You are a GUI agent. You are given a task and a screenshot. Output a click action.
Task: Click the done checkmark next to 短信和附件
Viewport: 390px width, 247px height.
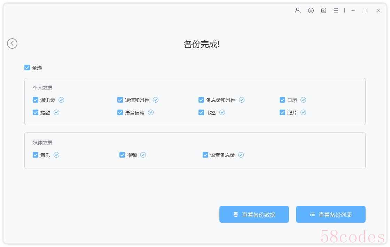156,100
